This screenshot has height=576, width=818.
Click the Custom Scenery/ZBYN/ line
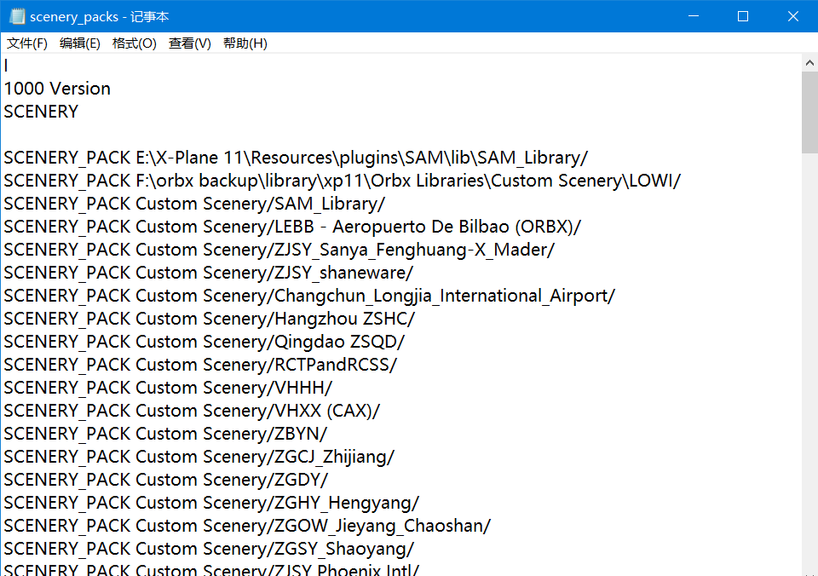[166, 433]
